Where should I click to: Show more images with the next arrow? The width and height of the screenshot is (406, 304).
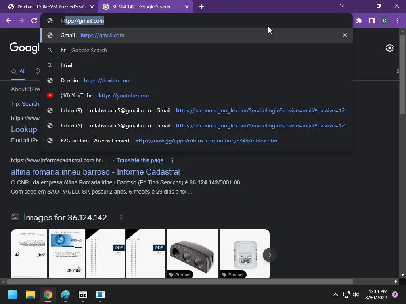pos(270,255)
